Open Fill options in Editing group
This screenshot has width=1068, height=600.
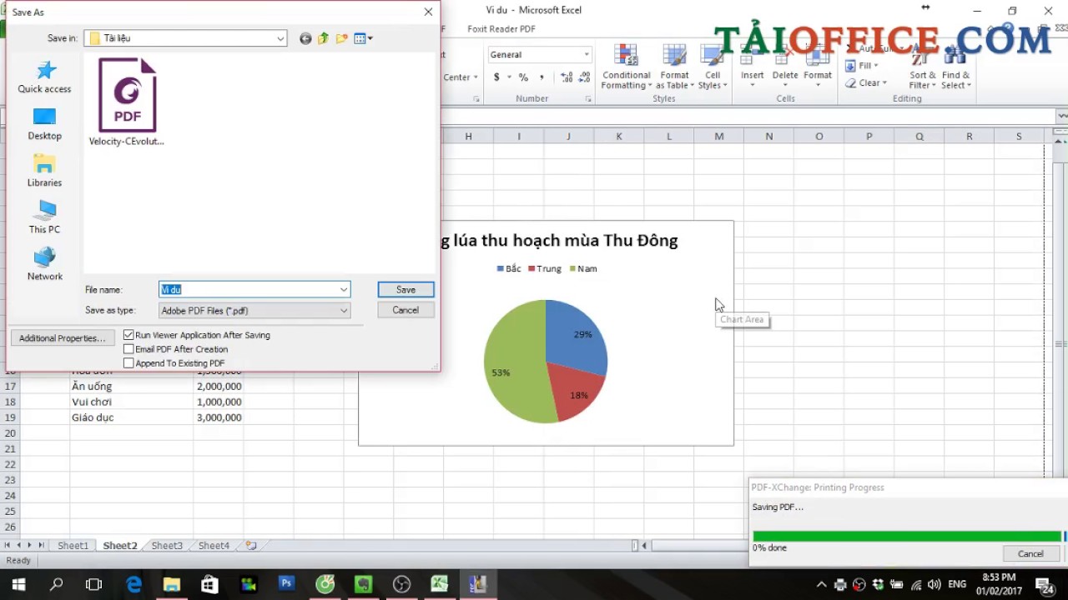click(862, 66)
